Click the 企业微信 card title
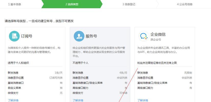The height and width of the screenshot is (102, 211). coord(158,34)
